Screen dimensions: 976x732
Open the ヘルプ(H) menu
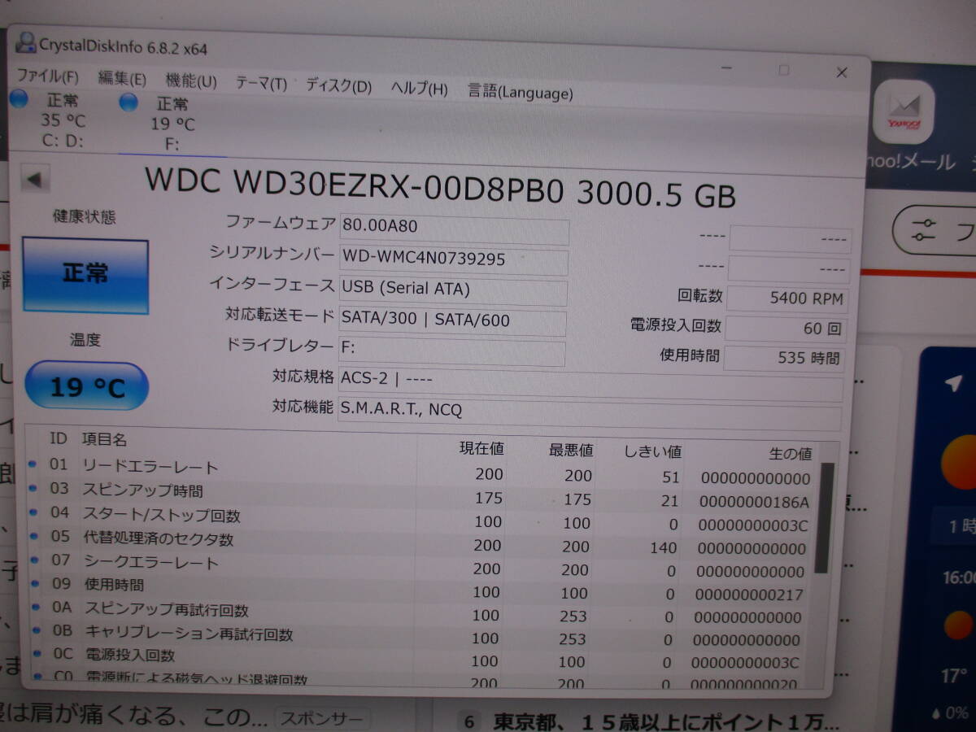click(x=419, y=89)
